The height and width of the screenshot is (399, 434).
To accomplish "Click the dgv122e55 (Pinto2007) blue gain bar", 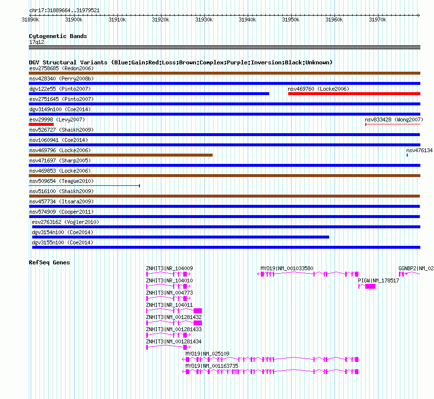I will click(x=149, y=94).
